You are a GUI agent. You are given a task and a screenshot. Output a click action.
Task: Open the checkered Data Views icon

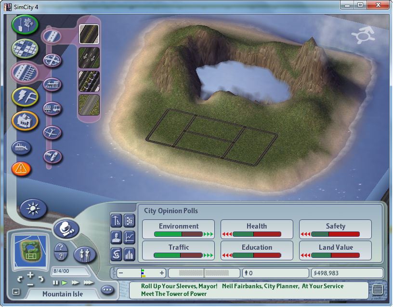(x=130, y=220)
